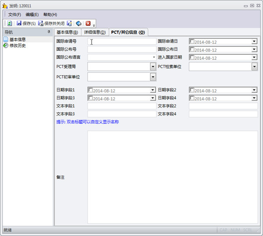Enable the 进入国家日期 date checkbox
Image resolution: width=263 pixels, height=236 pixels.
[192, 57]
